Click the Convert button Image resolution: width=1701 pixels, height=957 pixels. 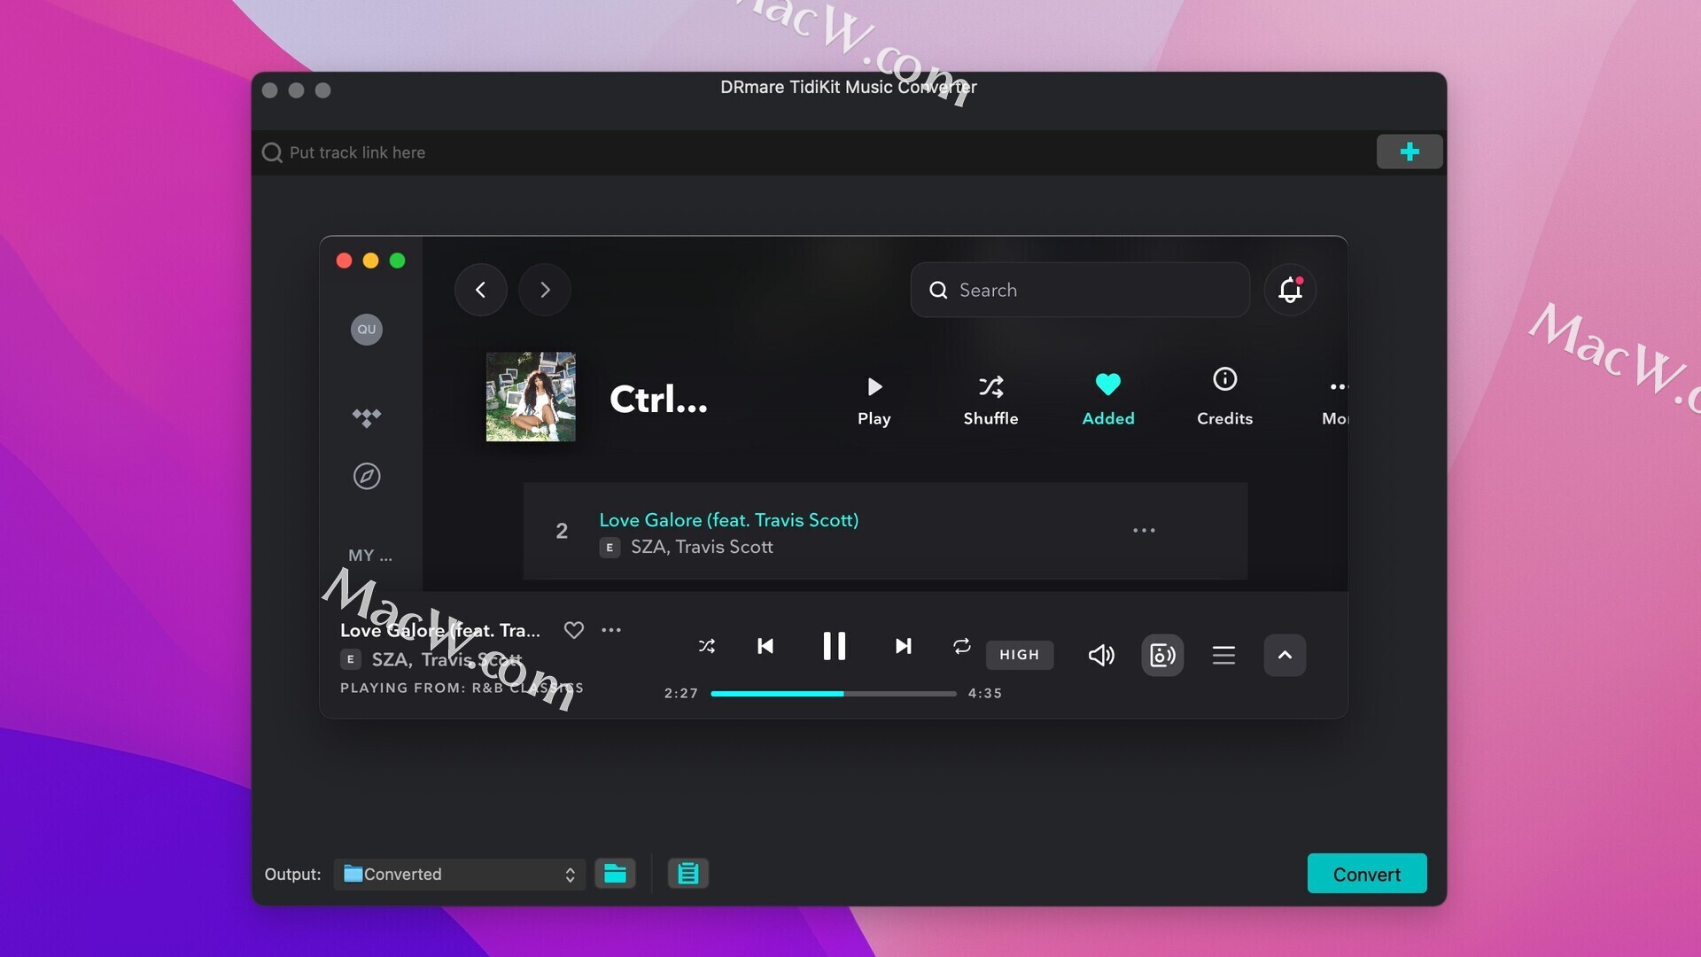tap(1367, 874)
